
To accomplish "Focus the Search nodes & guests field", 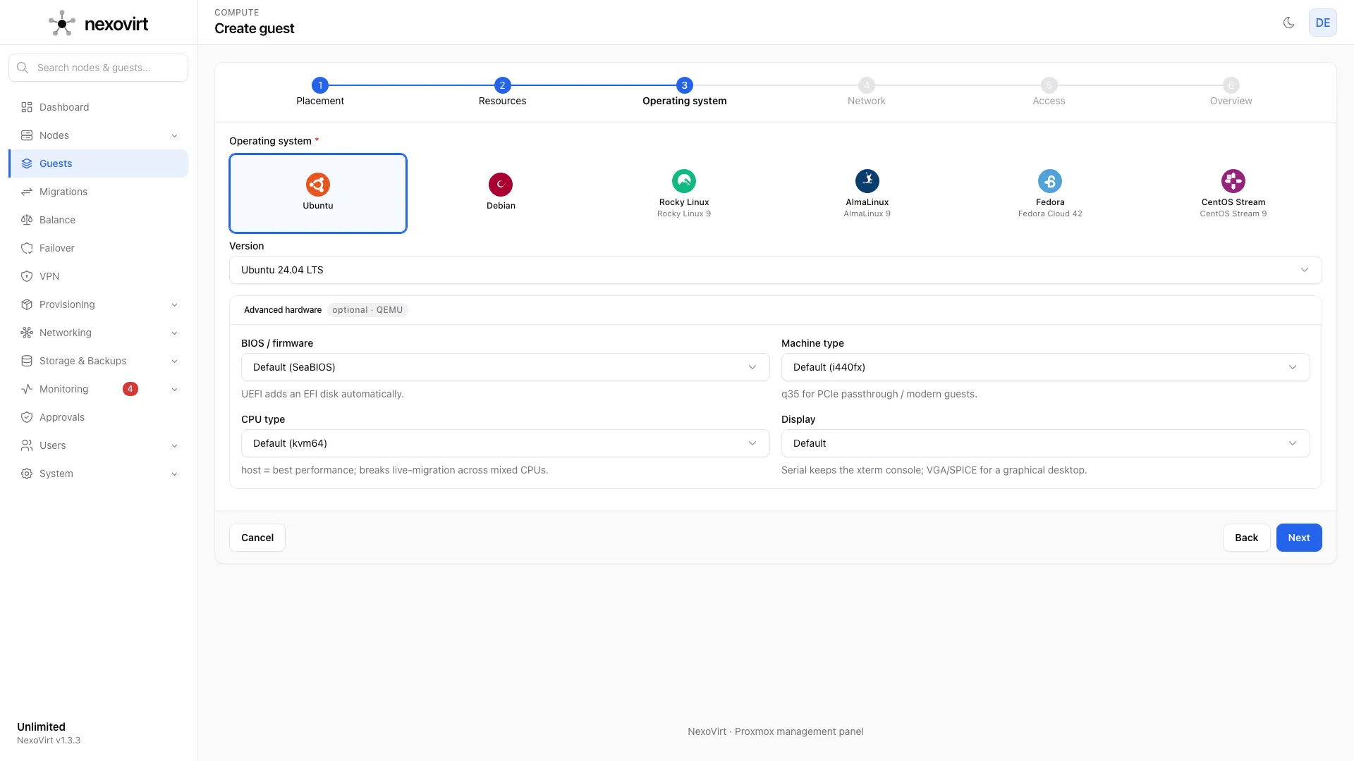I will pyautogui.click(x=99, y=68).
